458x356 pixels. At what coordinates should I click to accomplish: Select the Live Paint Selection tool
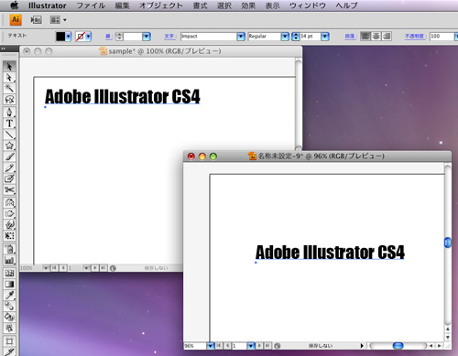point(9,328)
